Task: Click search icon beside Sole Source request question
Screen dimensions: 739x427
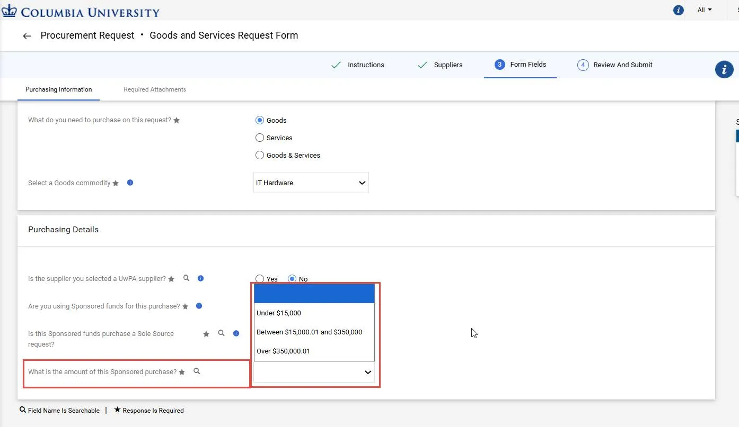Action: click(222, 333)
